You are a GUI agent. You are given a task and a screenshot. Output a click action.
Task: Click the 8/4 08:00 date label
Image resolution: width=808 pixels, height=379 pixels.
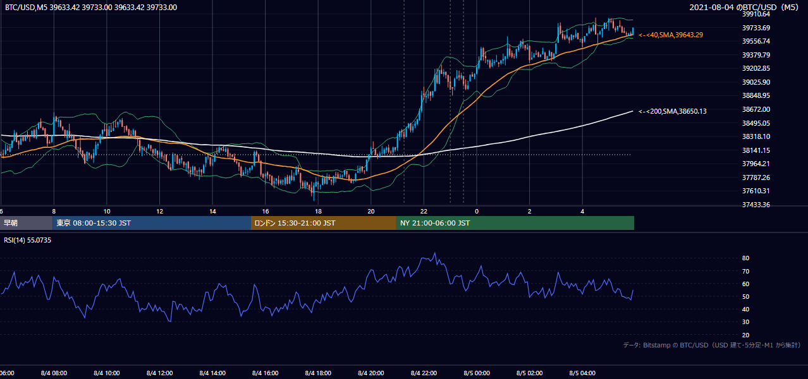pos(53,373)
